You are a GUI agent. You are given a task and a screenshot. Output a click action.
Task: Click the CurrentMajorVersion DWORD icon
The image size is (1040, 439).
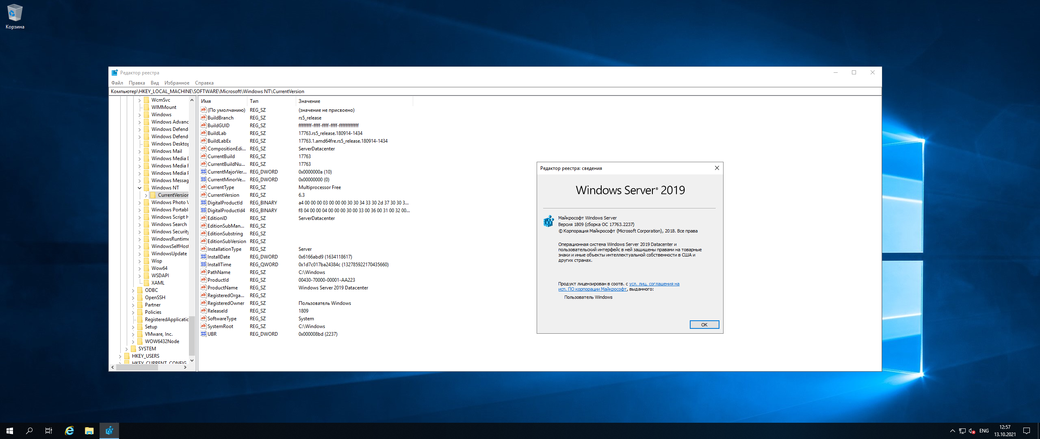(204, 172)
